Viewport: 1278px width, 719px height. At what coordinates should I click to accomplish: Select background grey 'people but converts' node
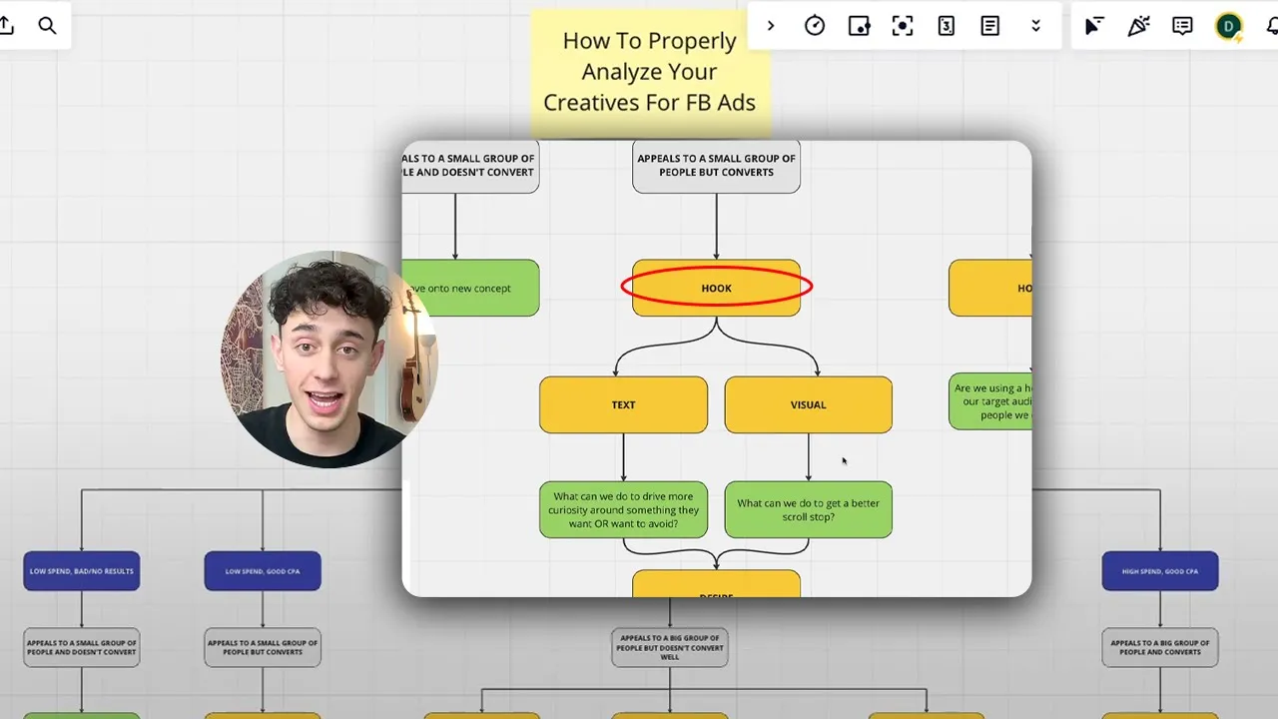click(x=263, y=647)
